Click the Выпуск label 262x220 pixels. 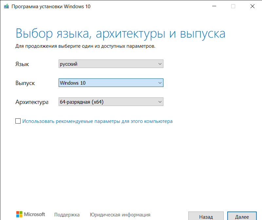point(25,83)
